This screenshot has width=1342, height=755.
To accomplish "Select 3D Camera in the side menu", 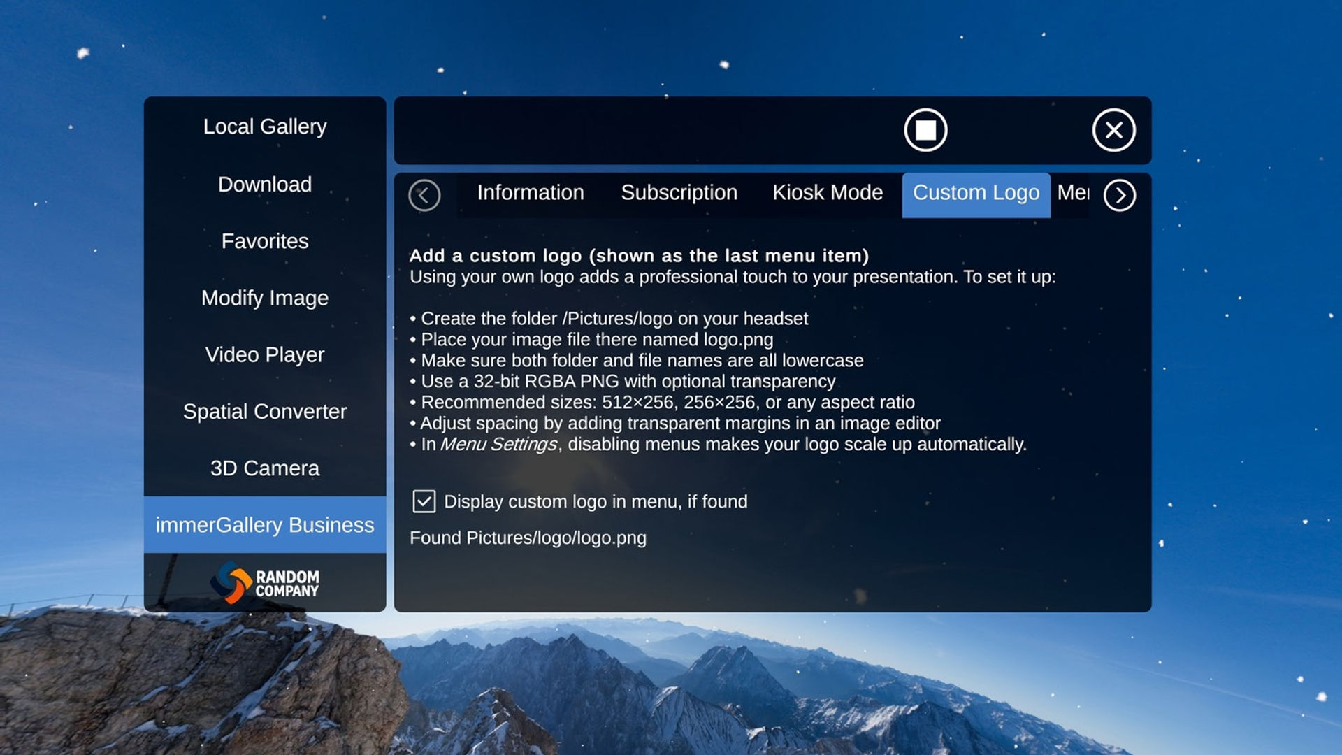I will [x=265, y=468].
